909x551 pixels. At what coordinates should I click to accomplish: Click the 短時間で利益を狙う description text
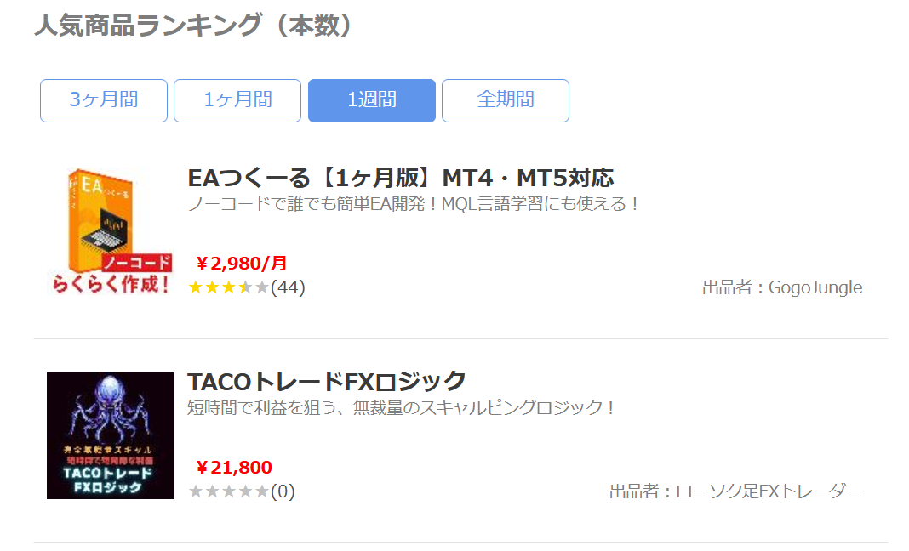pos(401,408)
